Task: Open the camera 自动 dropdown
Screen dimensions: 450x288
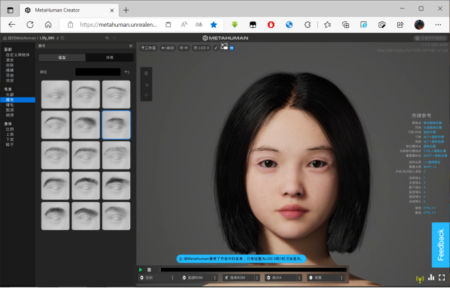Action: [x=167, y=48]
